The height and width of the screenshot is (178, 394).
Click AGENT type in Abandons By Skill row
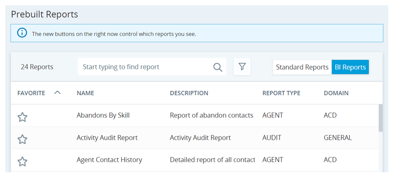point(272,115)
